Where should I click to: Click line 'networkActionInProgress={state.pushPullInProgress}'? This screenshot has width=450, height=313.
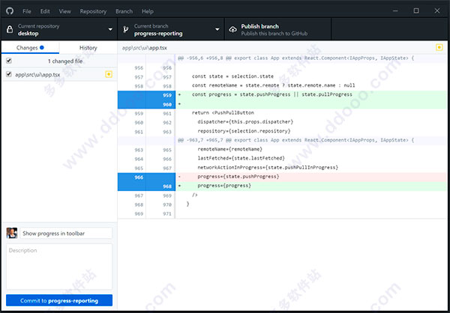268,168
